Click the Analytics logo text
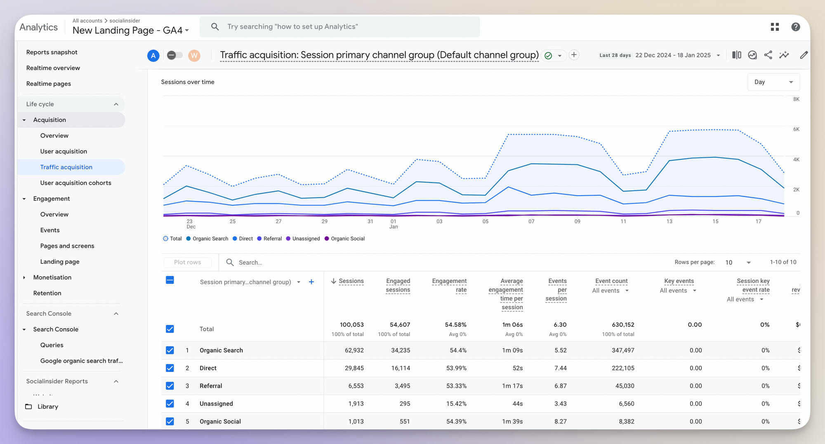This screenshot has height=444, width=825. coord(39,27)
